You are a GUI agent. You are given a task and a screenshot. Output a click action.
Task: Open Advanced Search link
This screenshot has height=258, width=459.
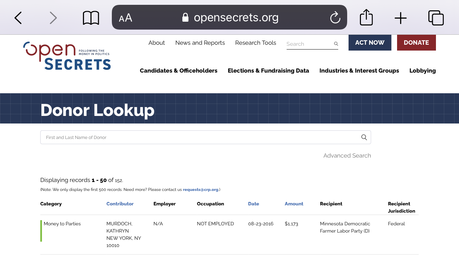347,155
